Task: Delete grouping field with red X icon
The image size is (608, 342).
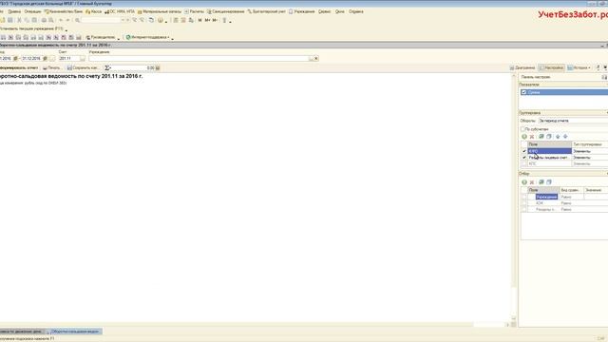Action: (x=532, y=137)
